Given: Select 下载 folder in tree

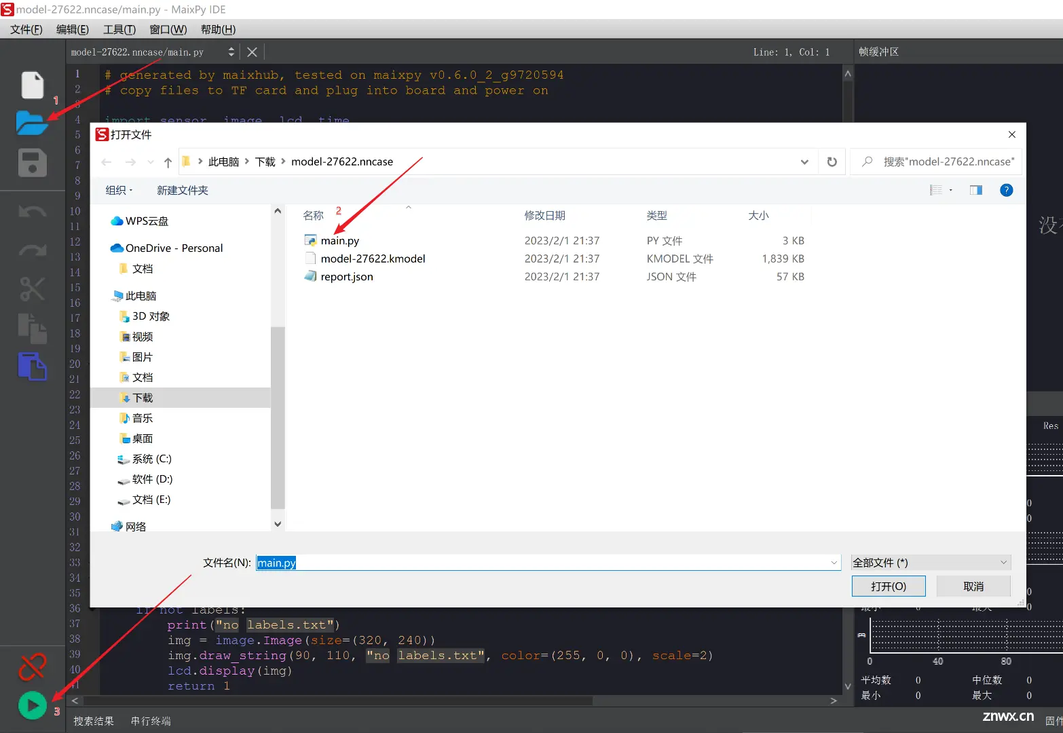Looking at the screenshot, I should coord(181,398).
